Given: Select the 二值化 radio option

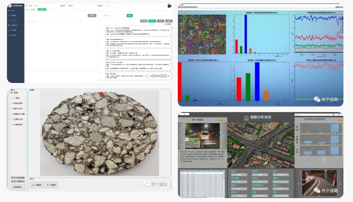Looking at the screenshot, I should [x=12, y=98].
